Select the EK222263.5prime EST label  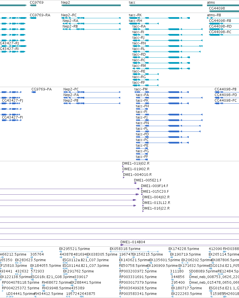click(x=186, y=294)
